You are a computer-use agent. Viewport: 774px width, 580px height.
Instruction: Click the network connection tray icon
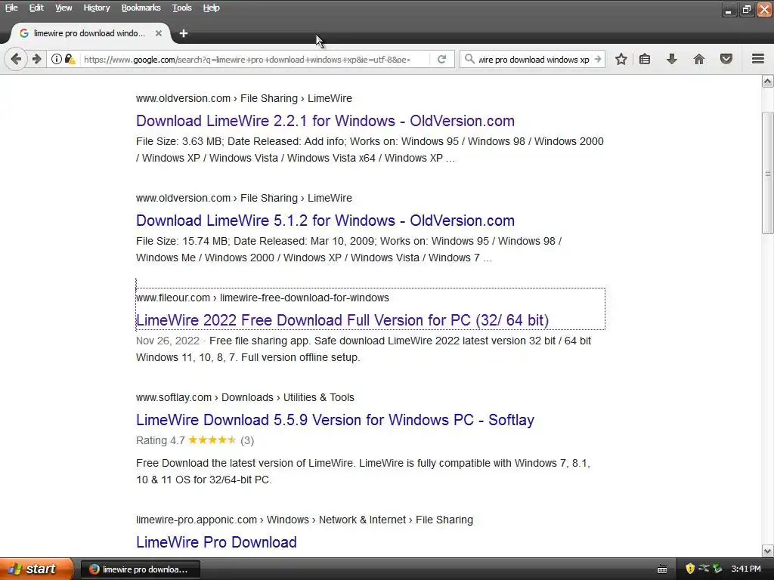tap(704, 569)
